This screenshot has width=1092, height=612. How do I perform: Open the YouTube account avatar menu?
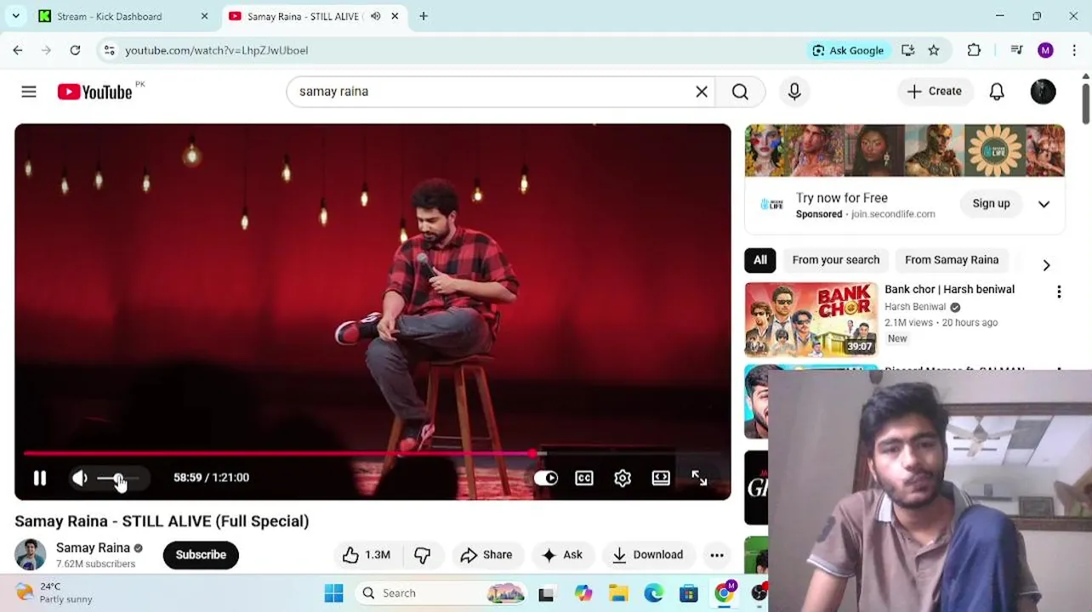coord(1044,92)
